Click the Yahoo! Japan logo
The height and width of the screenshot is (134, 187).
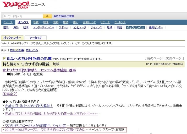tap(16, 5)
